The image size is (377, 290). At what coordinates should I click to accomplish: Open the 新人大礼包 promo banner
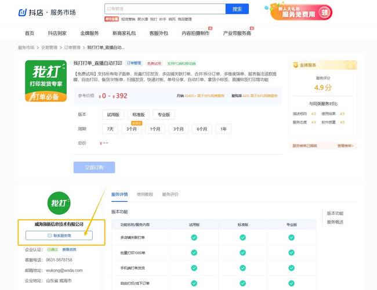300,12
